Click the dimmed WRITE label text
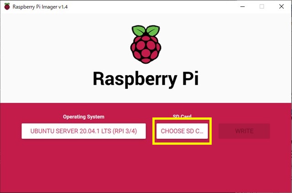 (244, 131)
